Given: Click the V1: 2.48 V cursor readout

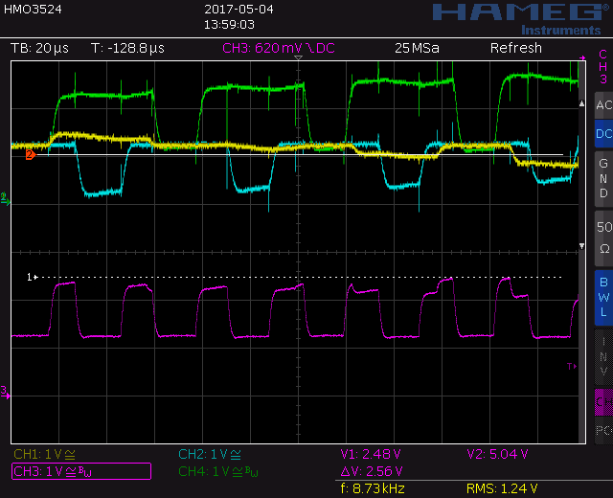Looking at the screenshot, I should coord(371,454).
